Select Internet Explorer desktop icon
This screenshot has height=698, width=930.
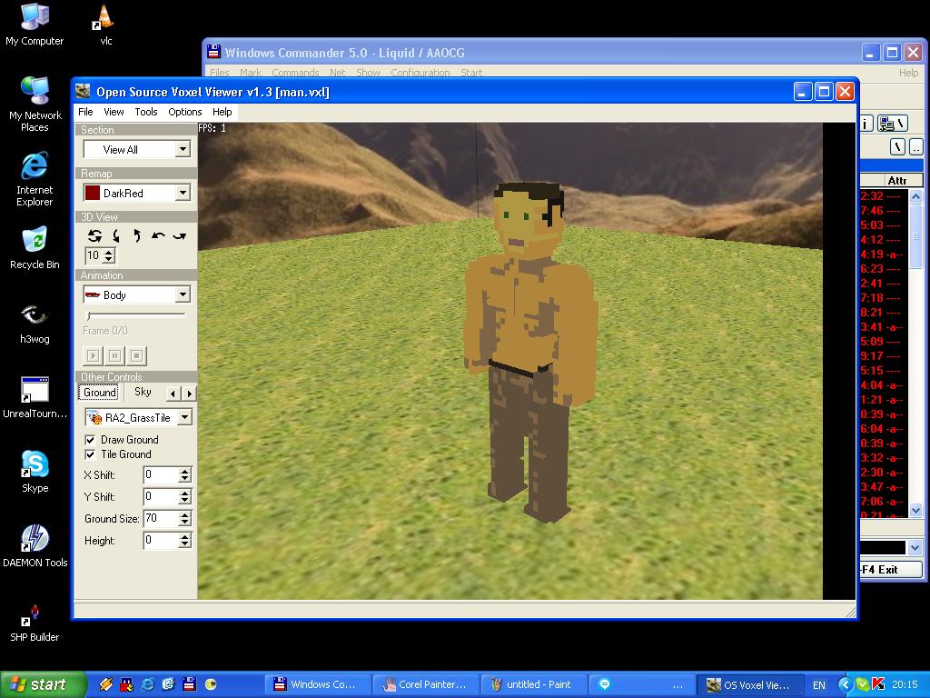[x=35, y=179]
